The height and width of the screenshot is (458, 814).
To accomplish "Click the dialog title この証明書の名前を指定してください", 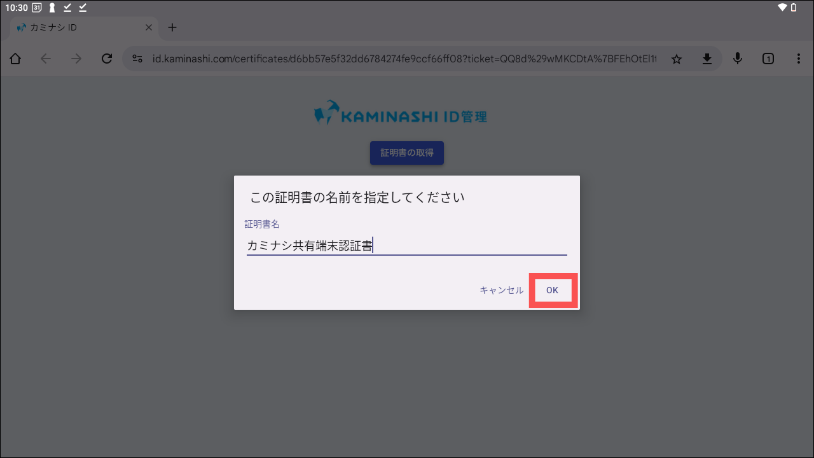I will 357,197.
